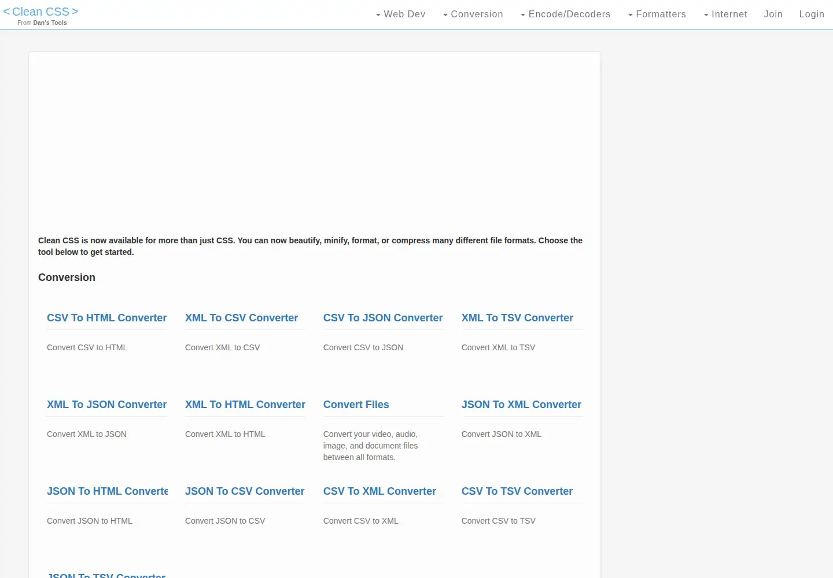Click the 'Convert CSV to JSON' description
Image resolution: width=833 pixels, height=578 pixels.
363,347
